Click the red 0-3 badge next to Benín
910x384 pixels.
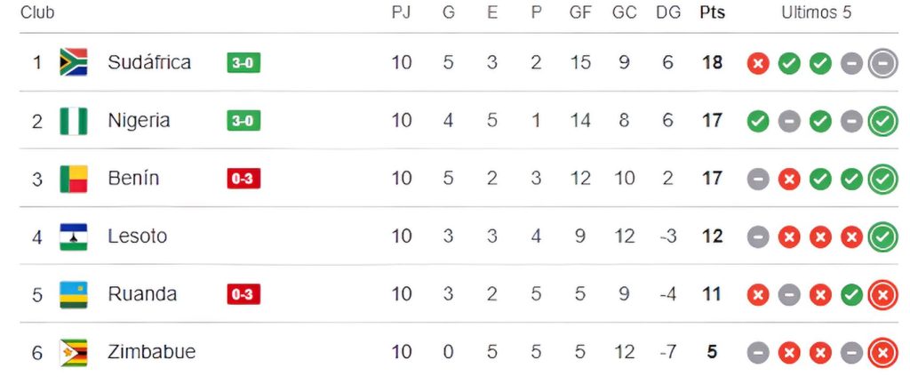(243, 179)
